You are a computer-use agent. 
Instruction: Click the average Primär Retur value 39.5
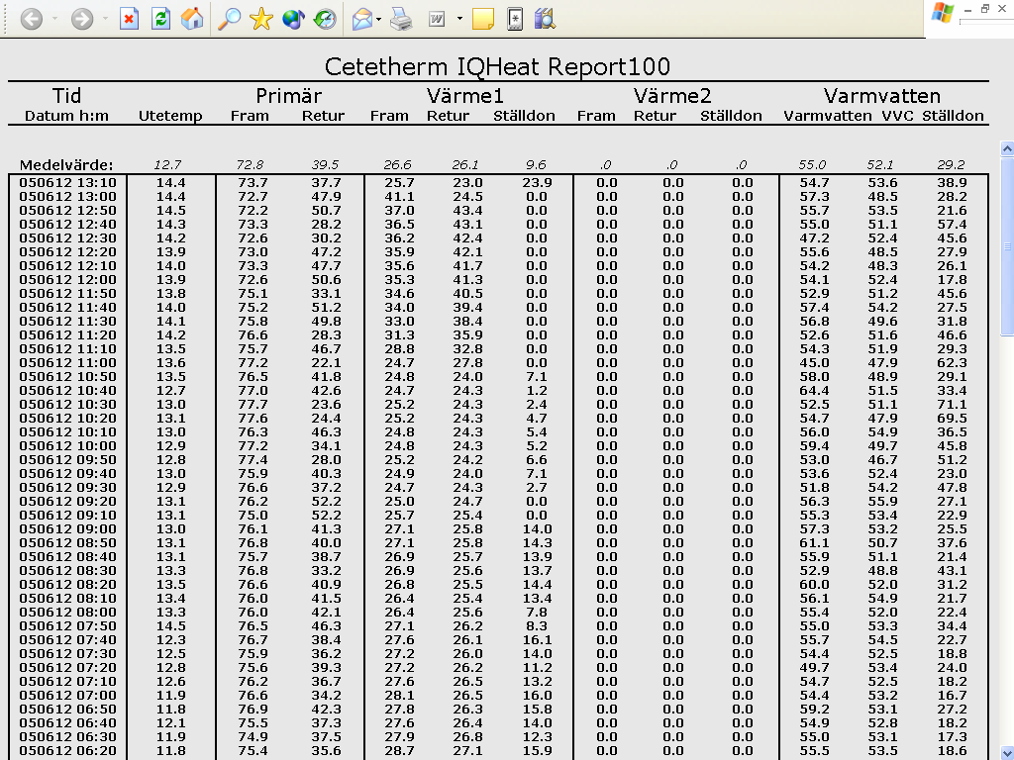(325, 165)
